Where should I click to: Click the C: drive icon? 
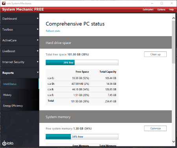point(49,78)
